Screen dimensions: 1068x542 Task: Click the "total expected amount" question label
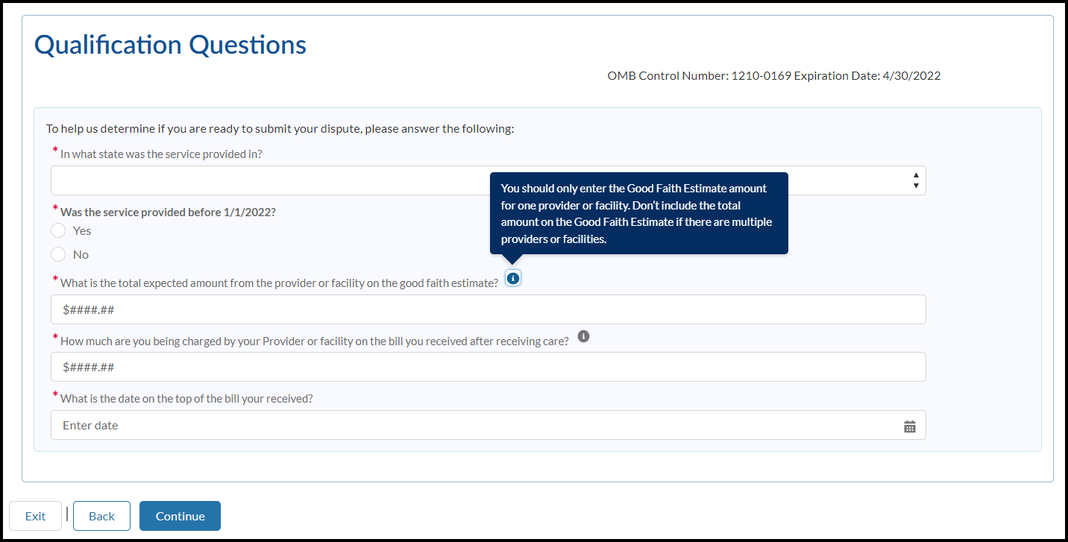(279, 283)
